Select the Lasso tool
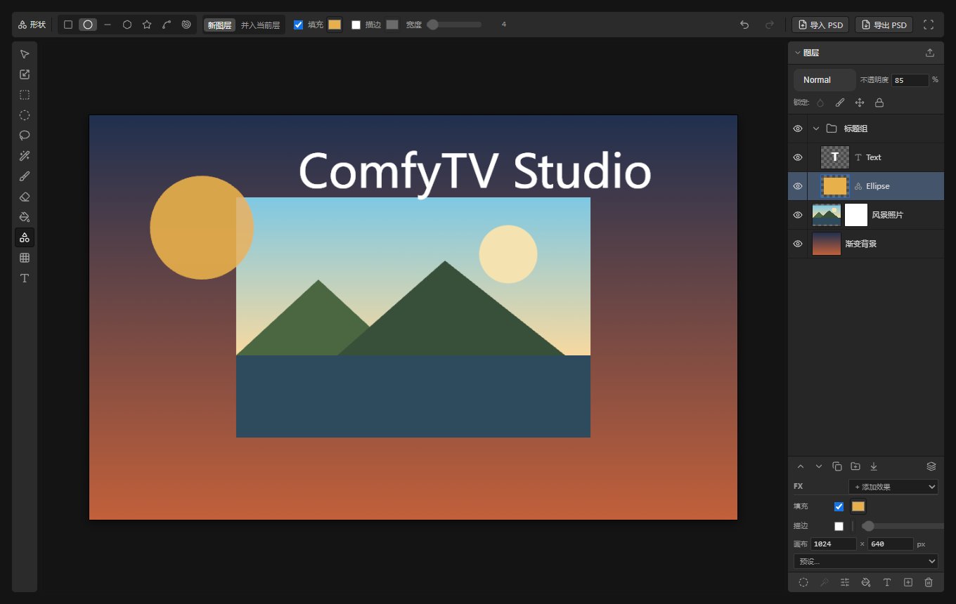 [25, 136]
